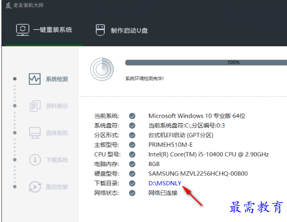This screenshot has width=287, height=222.
Task: Click the step dot beside 选择系统
Action: click(15, 133)
